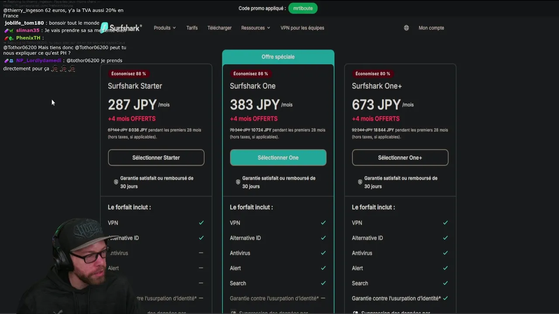Click the Sélectionner One+ button

point(400,157)
